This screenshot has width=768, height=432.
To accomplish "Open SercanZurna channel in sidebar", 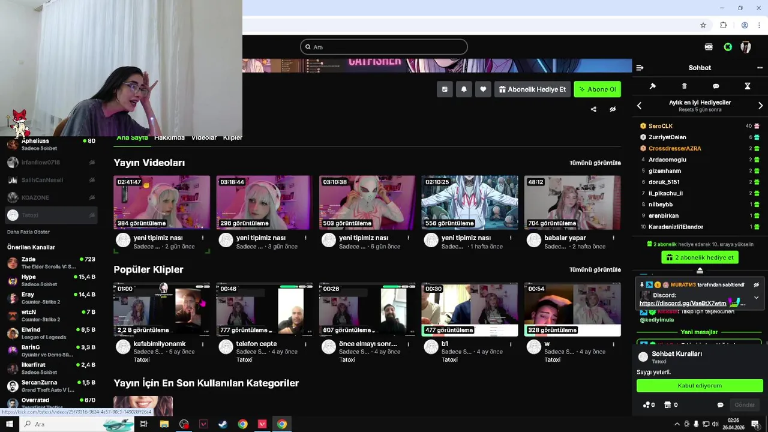I will coord(51,386).
